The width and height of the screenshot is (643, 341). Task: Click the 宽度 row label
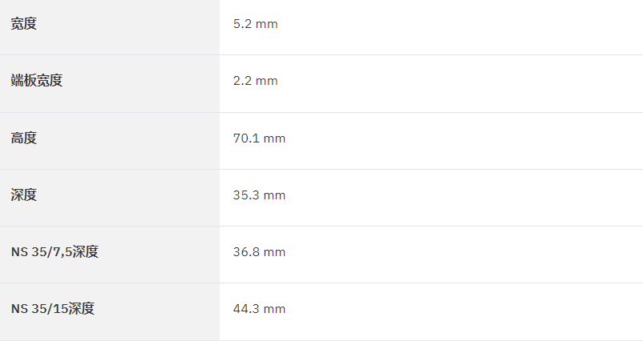click(x=24, y=24)
